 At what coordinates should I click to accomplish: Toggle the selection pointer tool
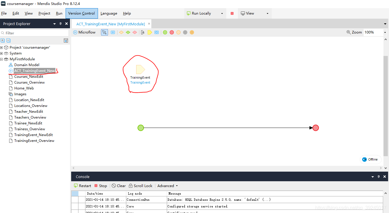click(x=104, y=32)
